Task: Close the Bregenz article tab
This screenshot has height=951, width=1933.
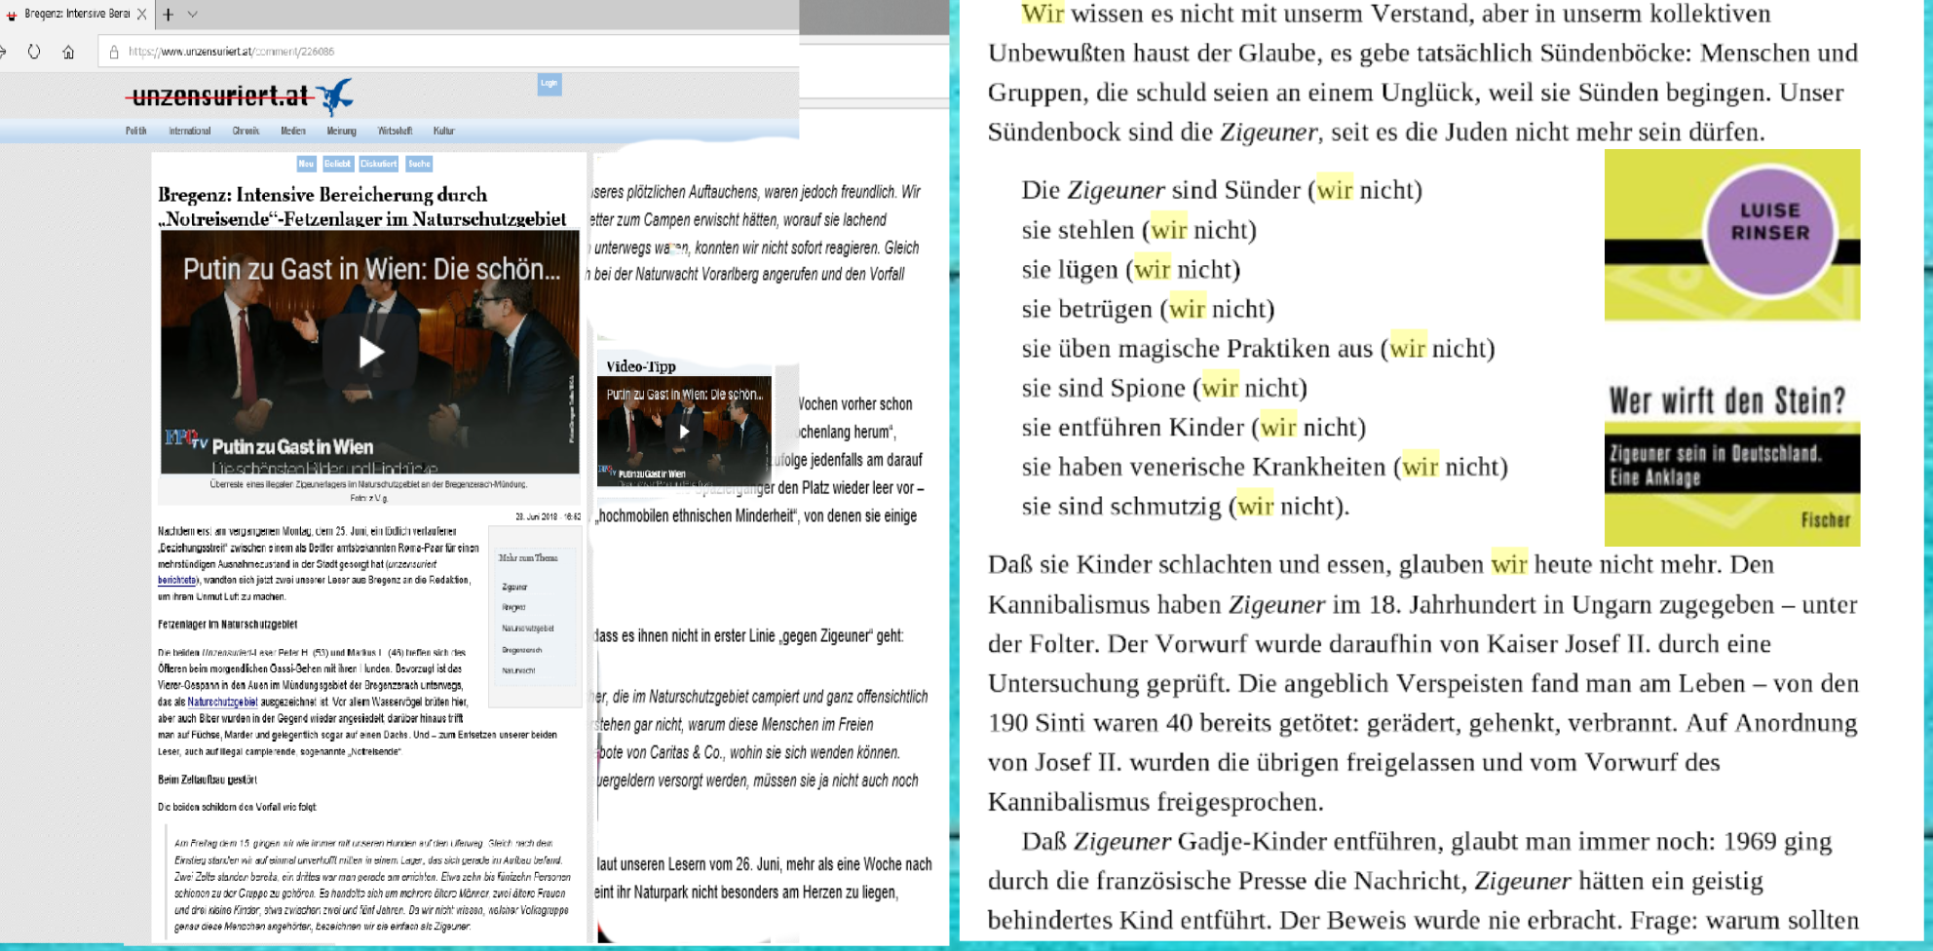Action: pyautogui.click(x=142, y=14)
